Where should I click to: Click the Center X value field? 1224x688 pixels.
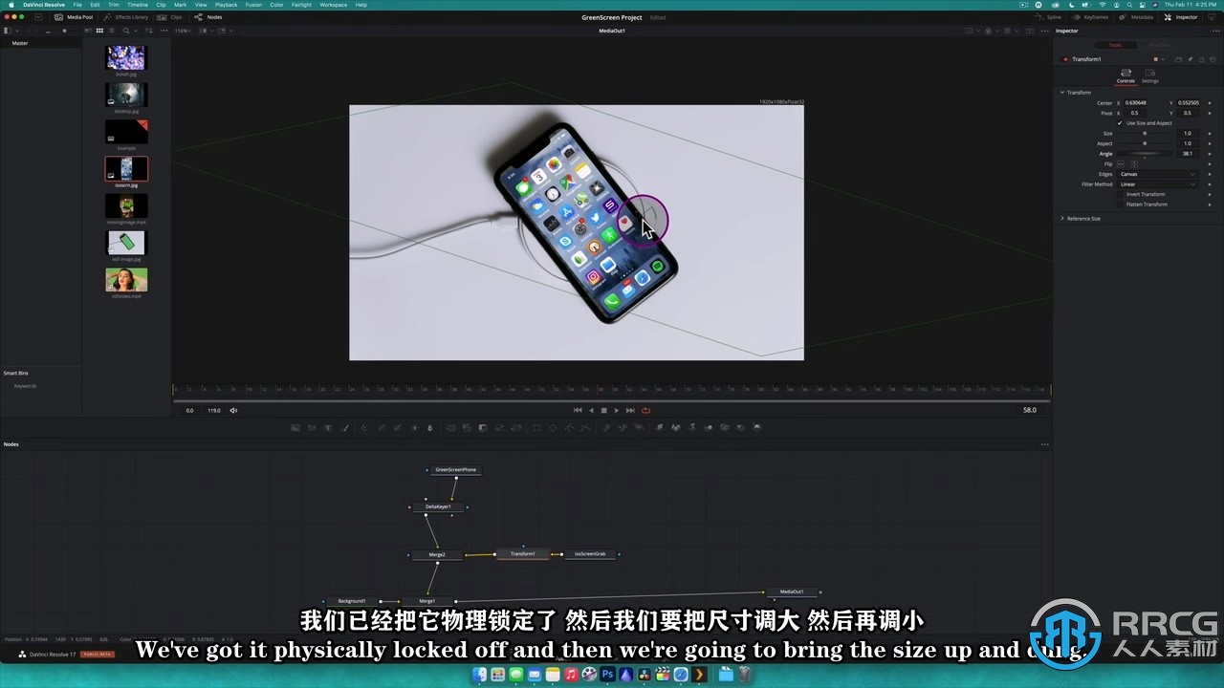click(x=1135, y=102)
